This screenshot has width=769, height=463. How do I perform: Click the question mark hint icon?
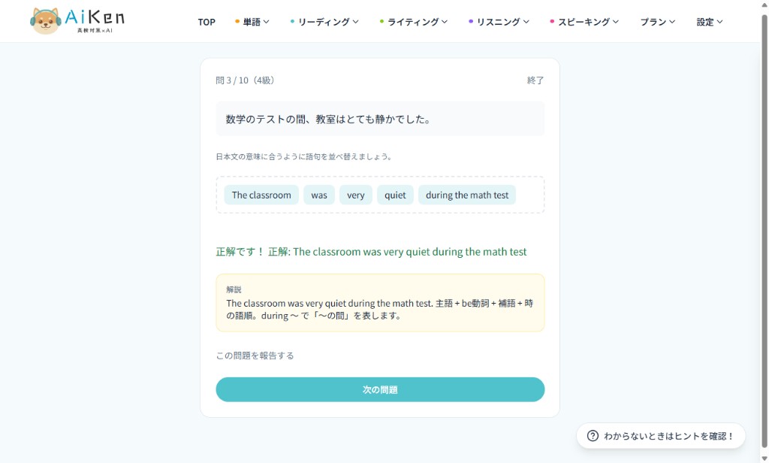point(593,436)
